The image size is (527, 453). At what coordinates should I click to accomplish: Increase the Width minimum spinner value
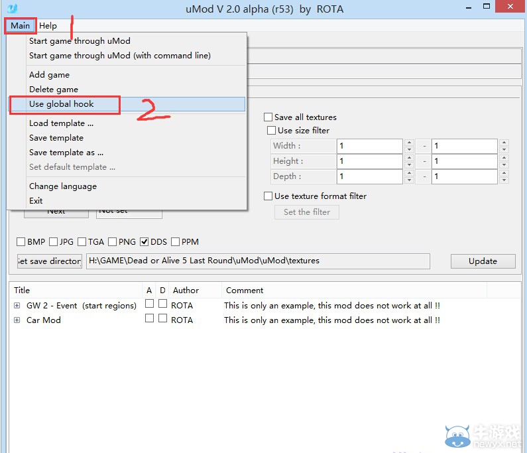coord(409,143)
